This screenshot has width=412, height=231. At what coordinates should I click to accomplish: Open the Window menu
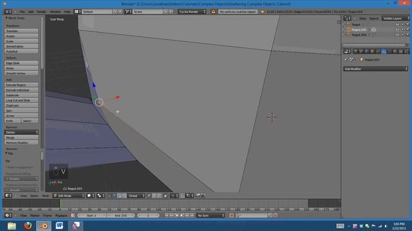pos(55,12)
